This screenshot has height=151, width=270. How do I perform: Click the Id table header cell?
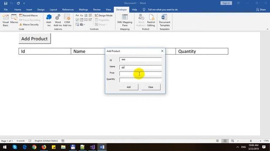[45, 51]
